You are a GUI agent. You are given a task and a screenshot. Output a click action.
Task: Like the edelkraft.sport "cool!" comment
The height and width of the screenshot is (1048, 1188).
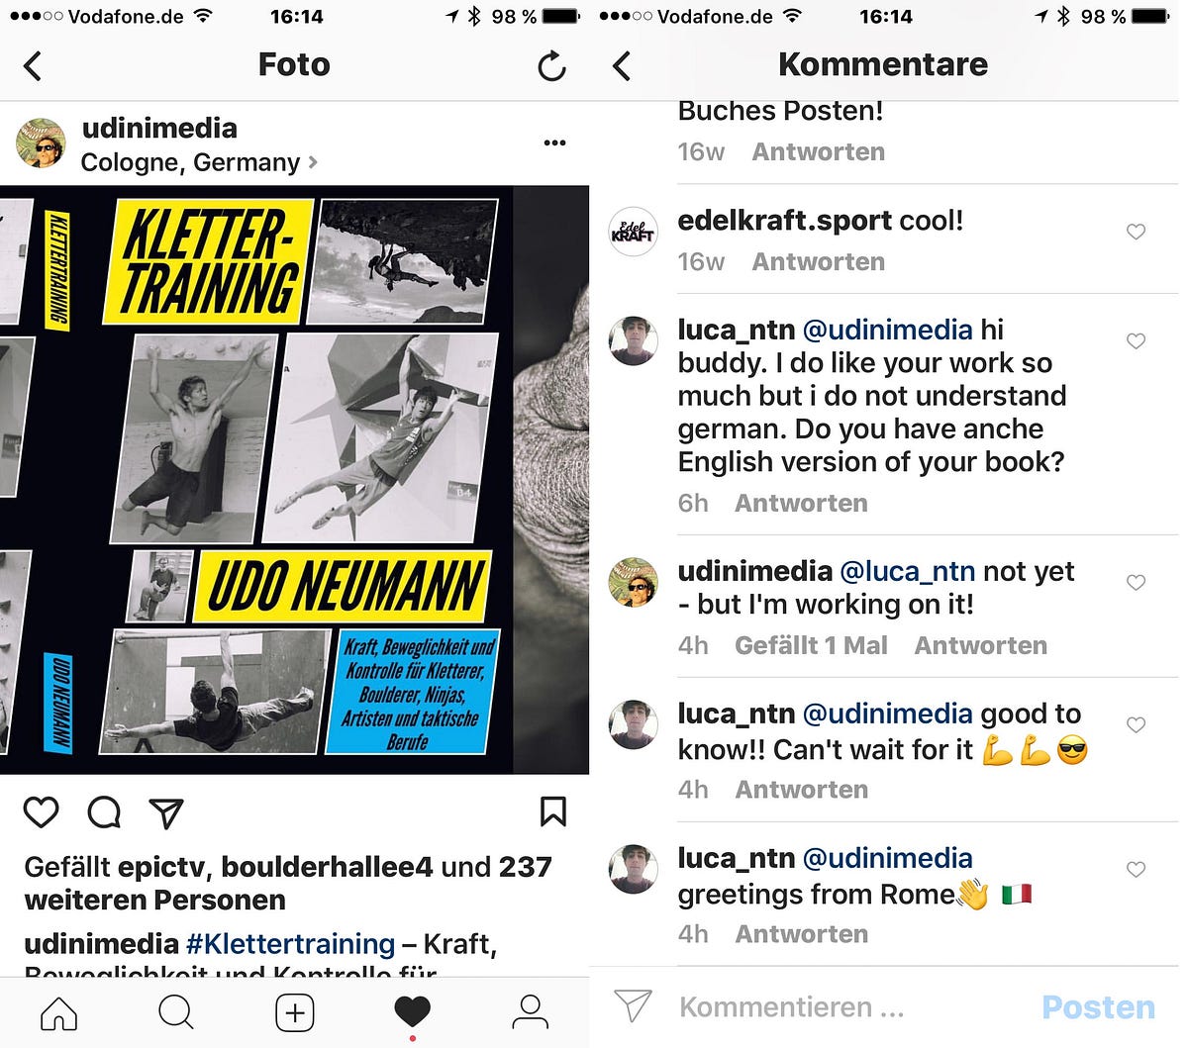[1136, 232]
